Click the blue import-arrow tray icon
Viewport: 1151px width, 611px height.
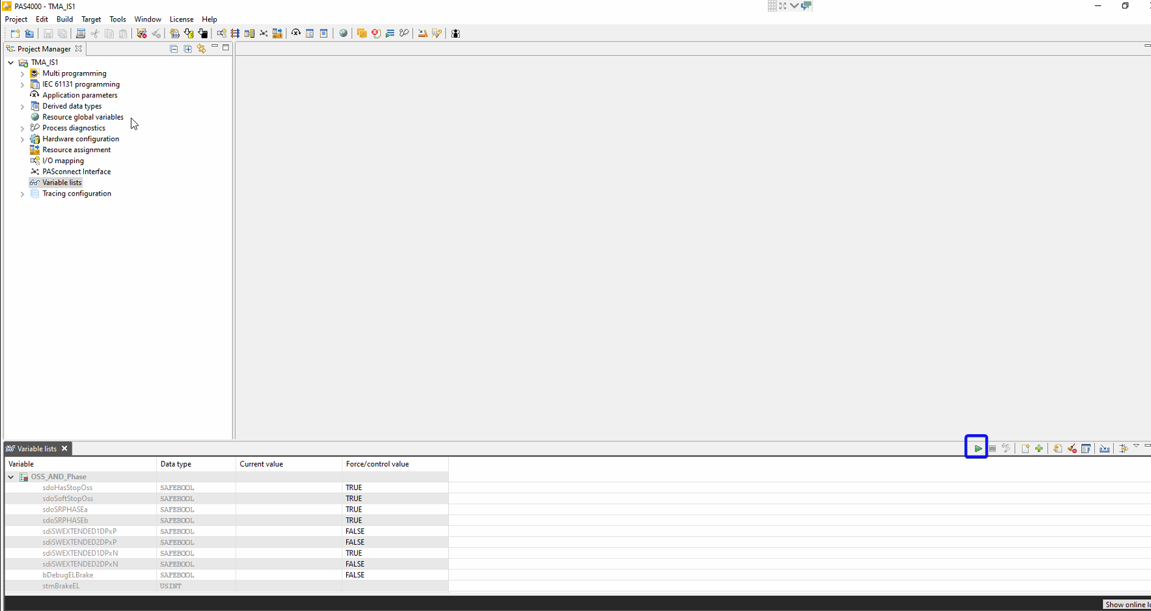coord(1105,448)
